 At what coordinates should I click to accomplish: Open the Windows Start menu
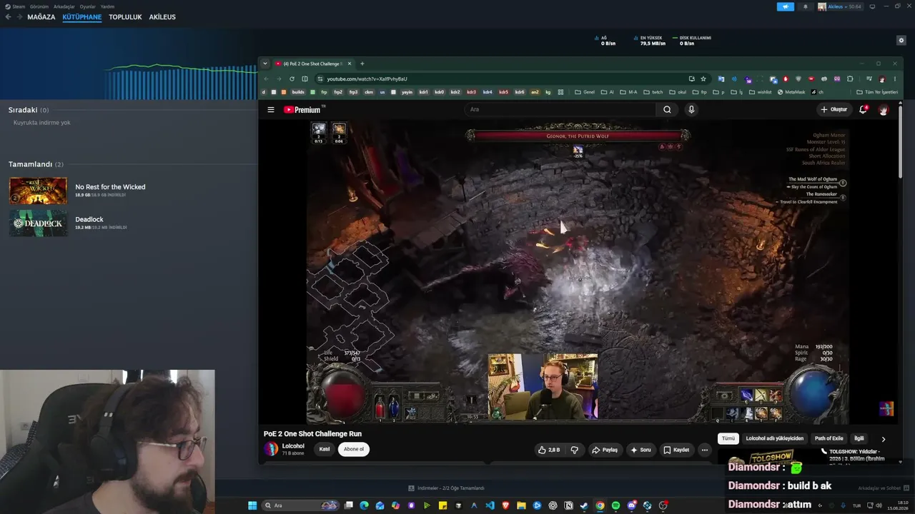click(x=252, y=505)
